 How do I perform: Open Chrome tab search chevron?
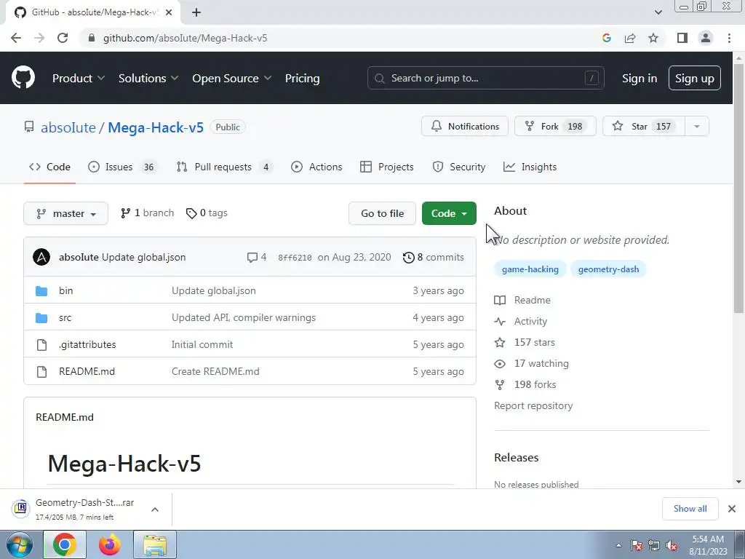[x=658, y=12]
